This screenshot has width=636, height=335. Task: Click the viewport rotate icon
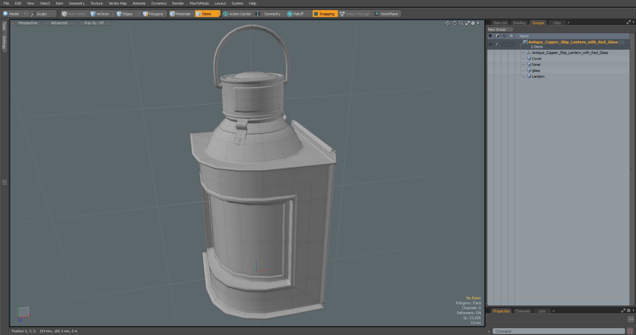[x=454, y=23]
